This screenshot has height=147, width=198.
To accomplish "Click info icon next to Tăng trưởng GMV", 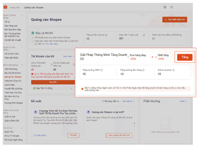I will [102, 70].
